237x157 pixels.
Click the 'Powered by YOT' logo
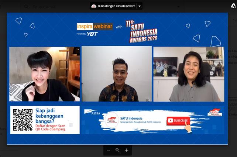(x=87, y=34)
